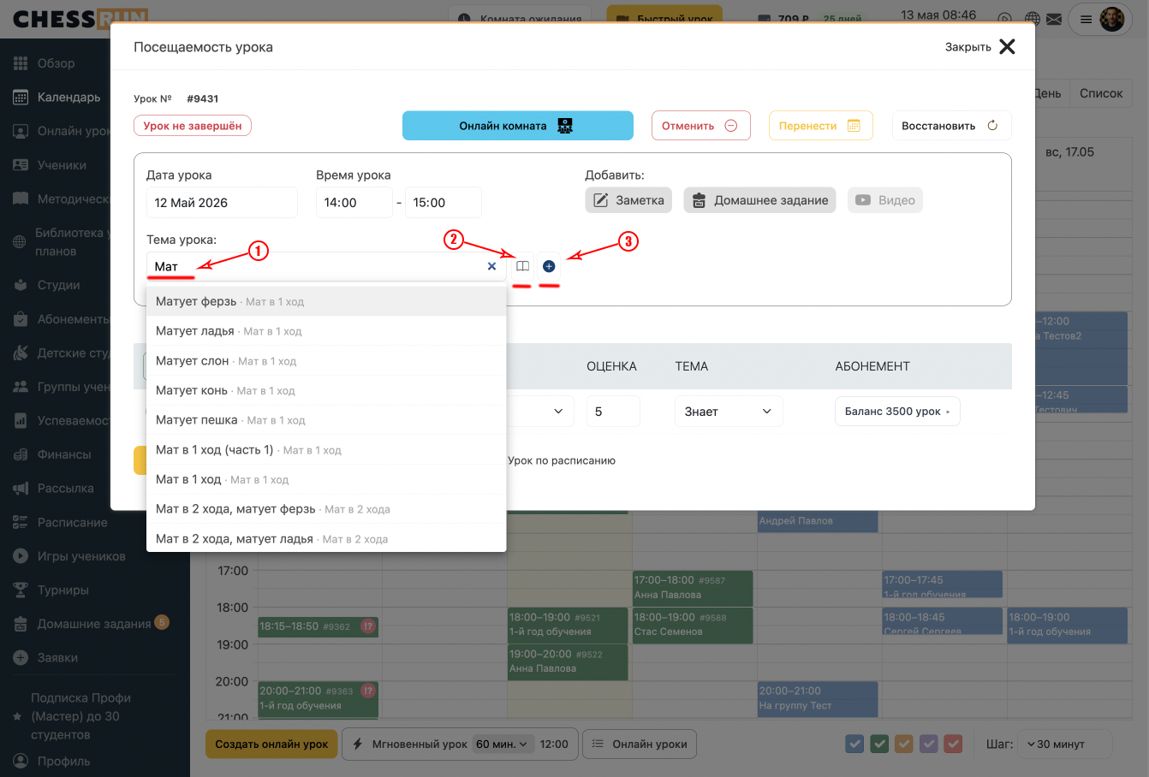
Task: Click the Группы учеников sidebar icon
Action: point(21,387)
